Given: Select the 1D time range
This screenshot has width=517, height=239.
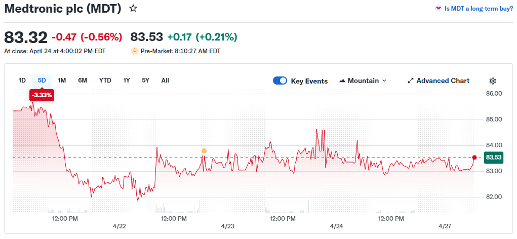Looking at the screenshot, I should (x=22, y=81).
